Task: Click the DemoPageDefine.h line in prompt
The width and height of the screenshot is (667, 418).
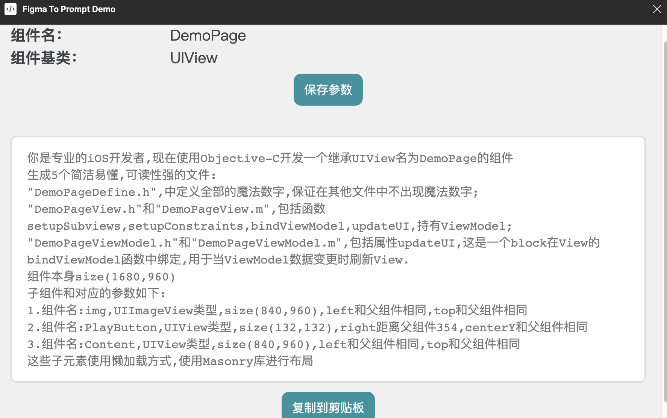Action: click(253, 192)
